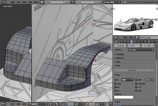158x106 pixels.
Task: Toggle the 紋理空間 checkbox
Action: coord(136,84)
